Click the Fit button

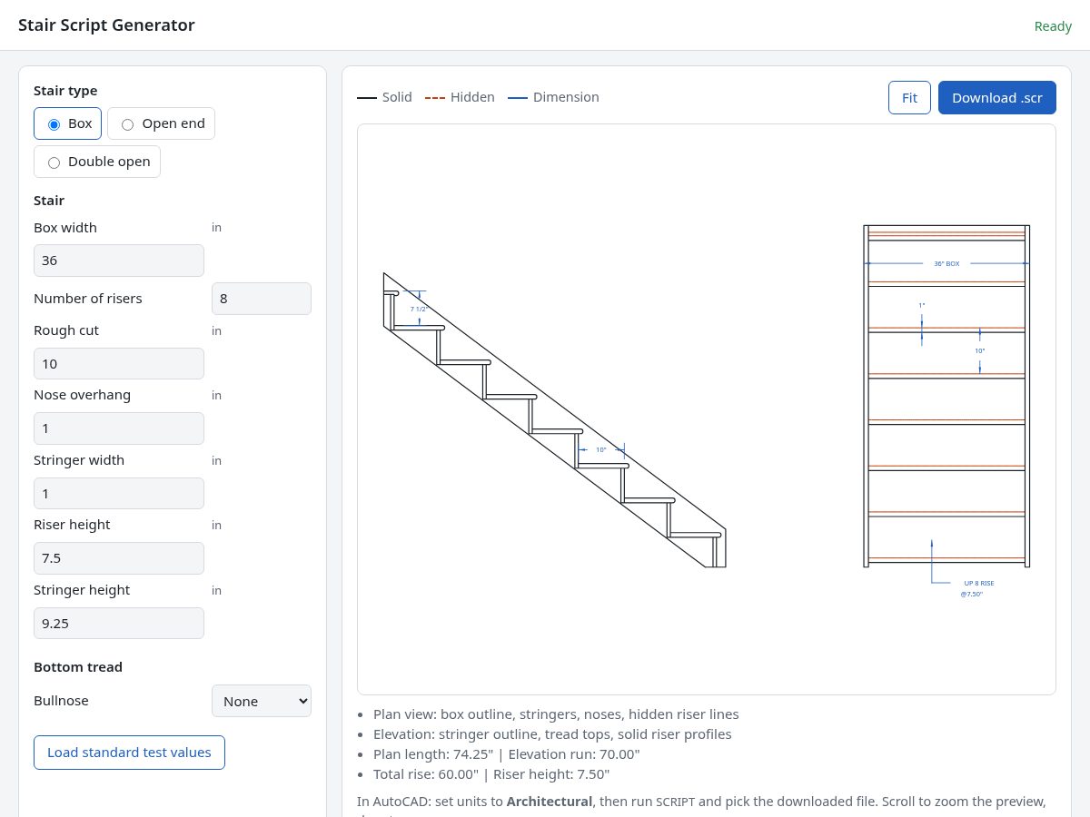pos(909,97)
